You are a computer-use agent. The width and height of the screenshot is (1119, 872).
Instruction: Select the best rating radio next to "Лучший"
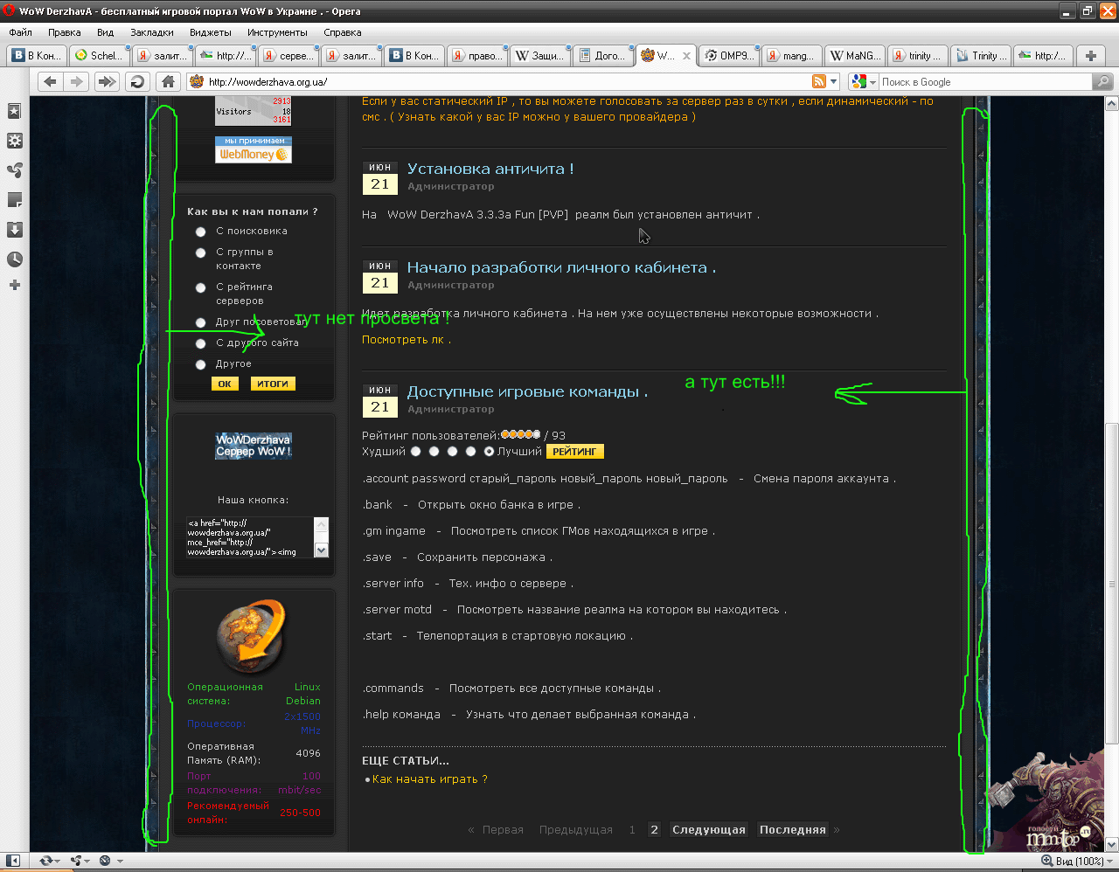click(x=489, y=452)
